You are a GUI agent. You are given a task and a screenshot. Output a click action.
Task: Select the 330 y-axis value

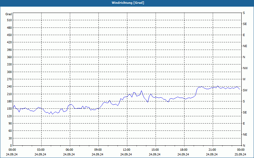(x=10, y=64)
